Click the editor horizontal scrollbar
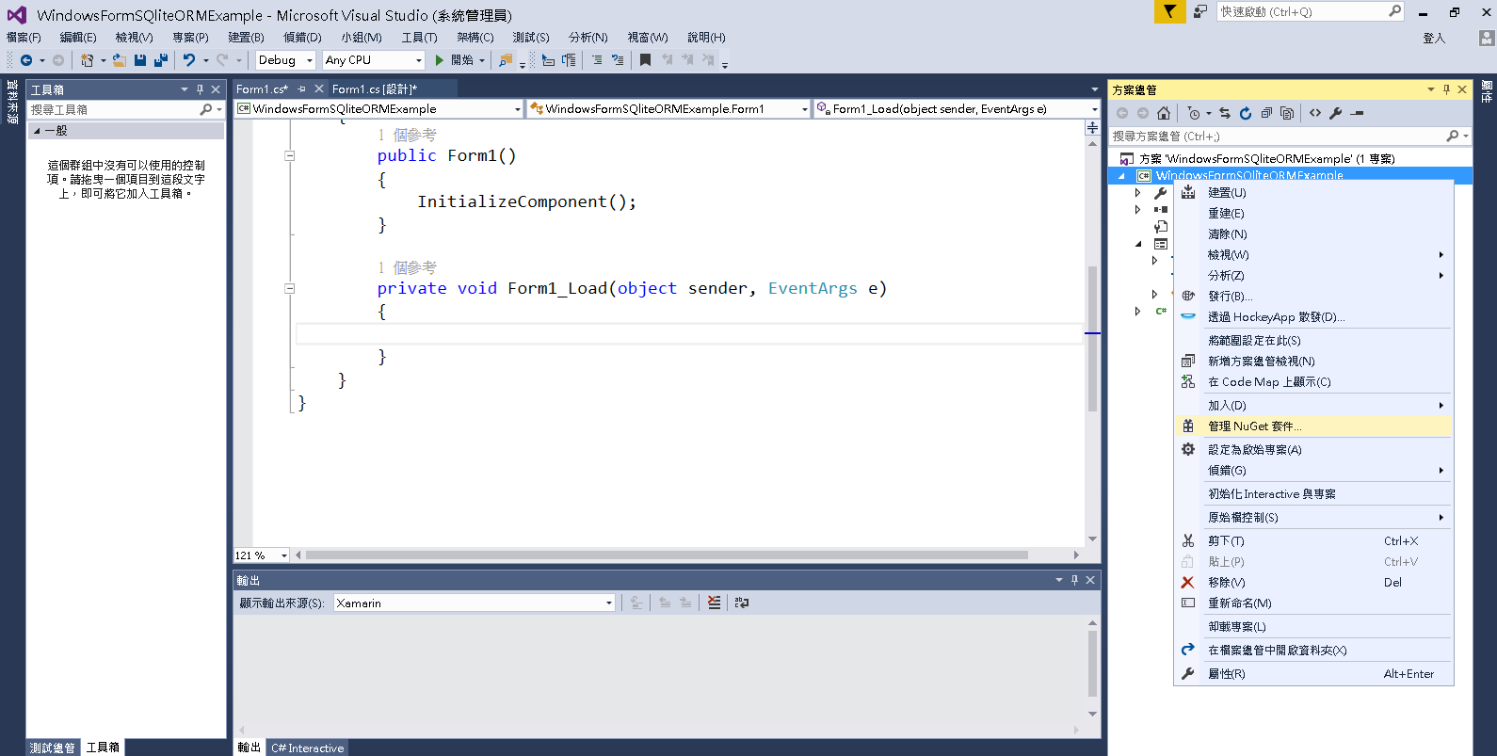 pyautogui.click(x=667, y=555)
